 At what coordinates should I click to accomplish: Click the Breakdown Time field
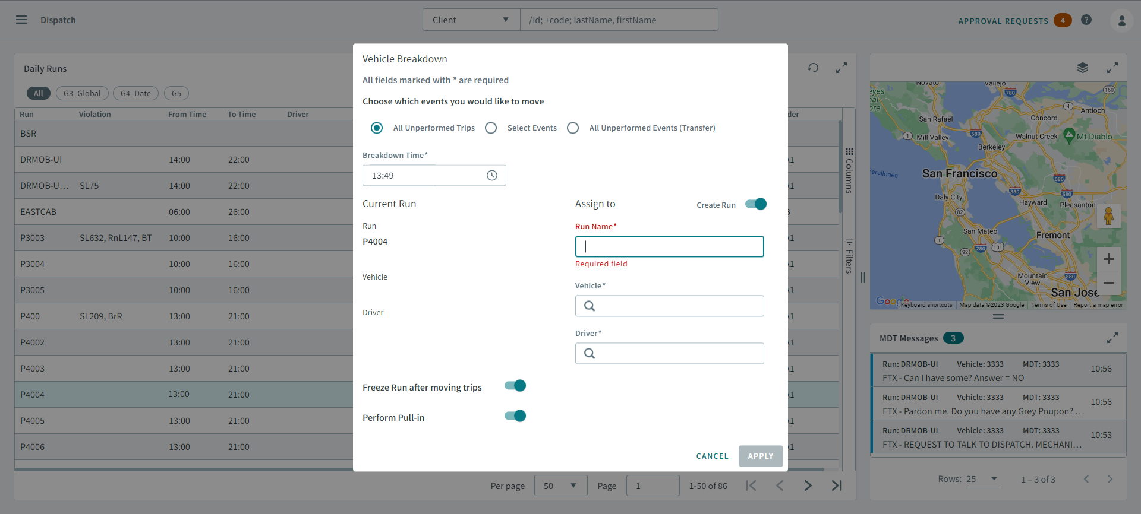(434, 175)
